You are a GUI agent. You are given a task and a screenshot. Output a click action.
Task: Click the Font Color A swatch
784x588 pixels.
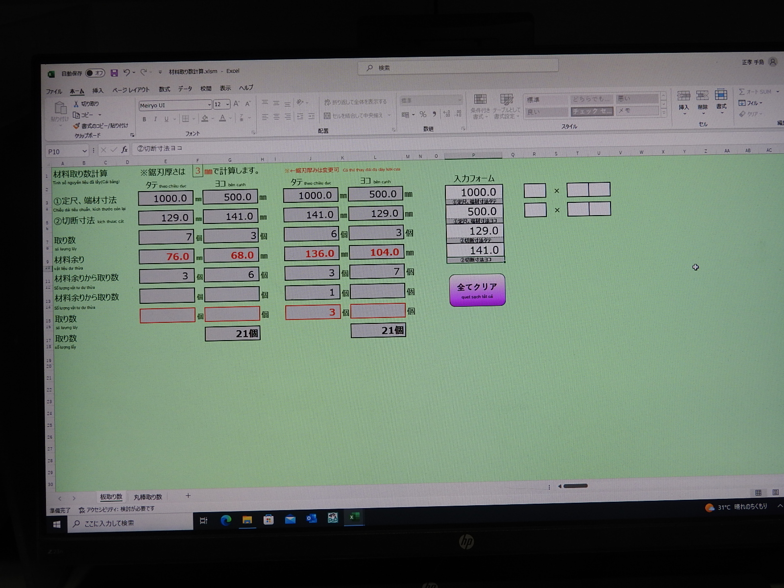click(x=222, y=118)
